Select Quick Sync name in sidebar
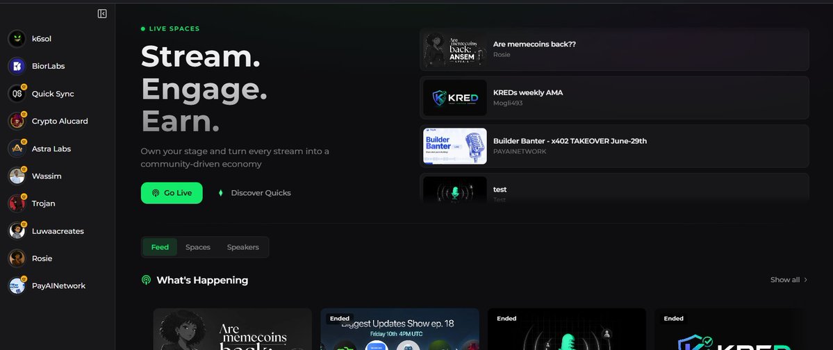Viewport: 833px width, 350px height. (53, 94)
